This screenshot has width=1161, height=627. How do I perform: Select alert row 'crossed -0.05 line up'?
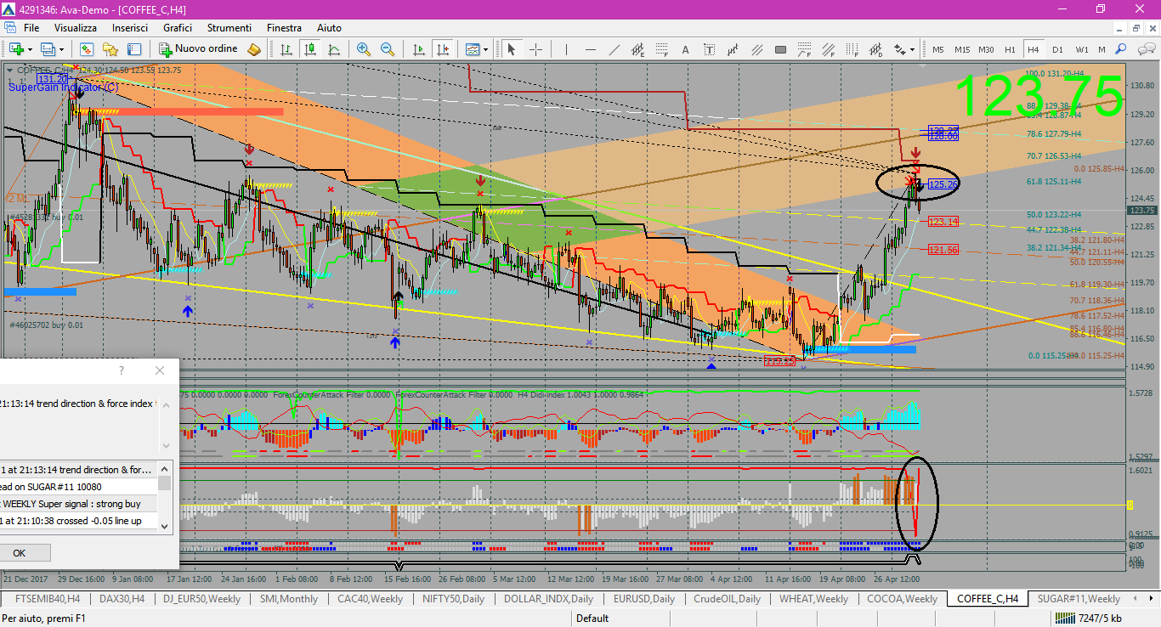(78, 521)
